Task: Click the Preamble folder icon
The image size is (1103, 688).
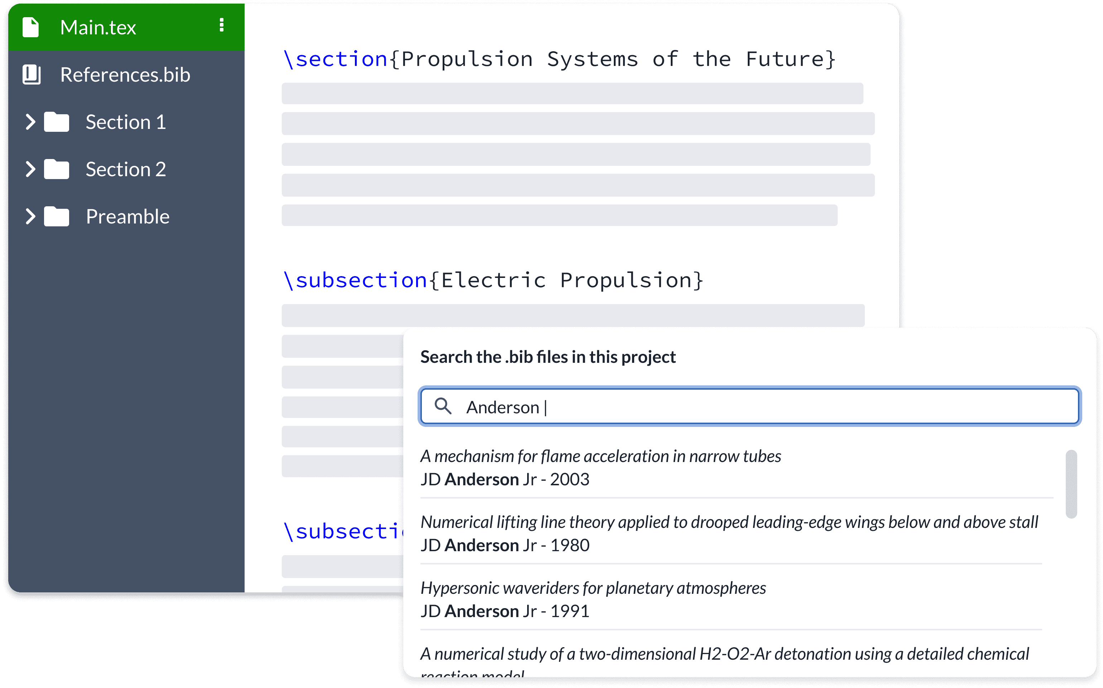Action: point(57,216)
